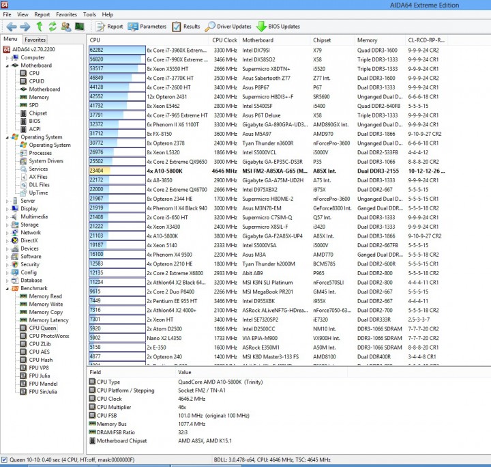This screenshot has width=491, height=467.
Task: Select the 2x Atom D2500 row
Action: pyautogui.click(x=267, y=329)
